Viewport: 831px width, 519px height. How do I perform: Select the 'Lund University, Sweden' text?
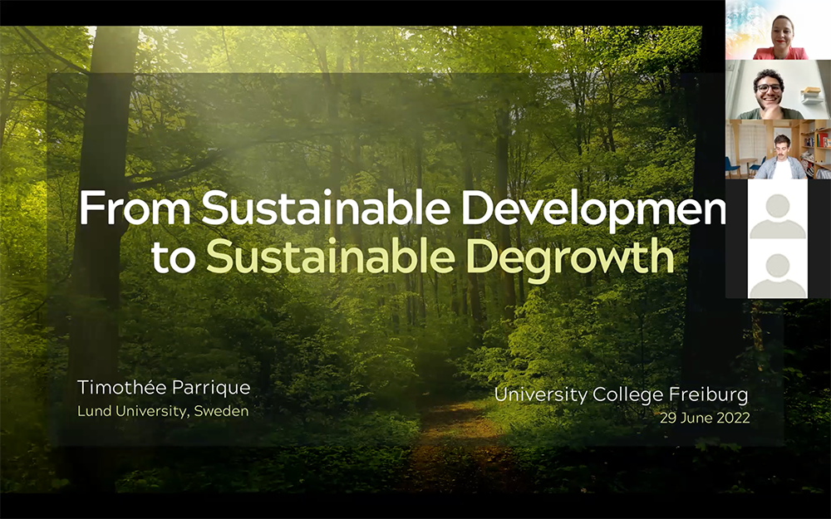point(163,411)
